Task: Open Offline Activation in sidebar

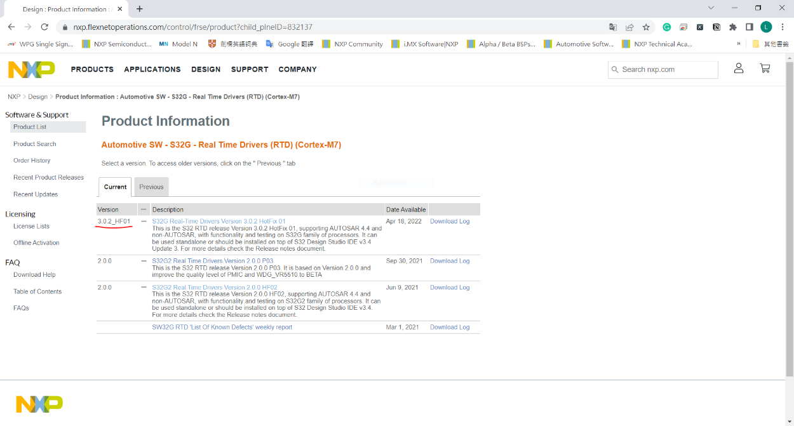Action: click(x=36, y=243)
